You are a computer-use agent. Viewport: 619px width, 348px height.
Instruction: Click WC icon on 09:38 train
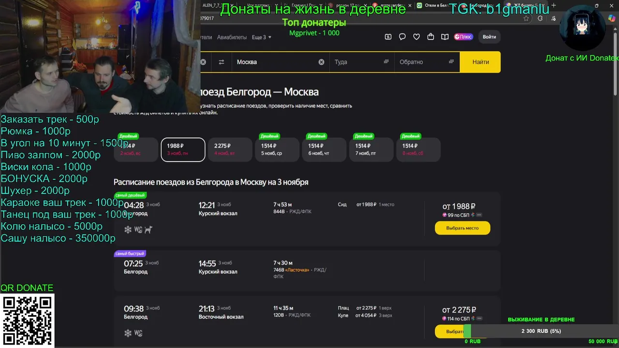(138, 333)
